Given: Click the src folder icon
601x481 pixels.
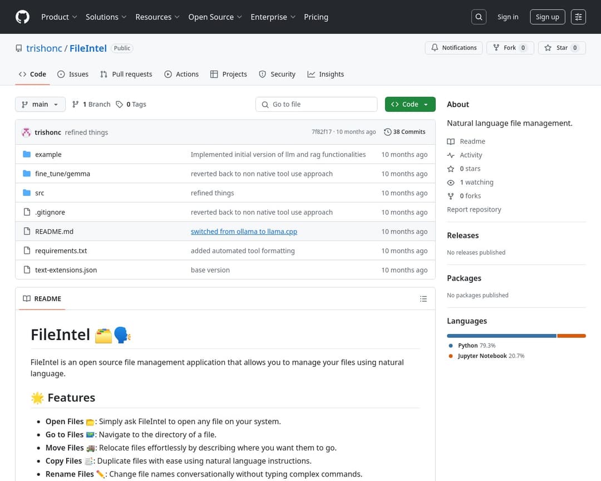Looking at the screenshot, I should pos(27,193).
